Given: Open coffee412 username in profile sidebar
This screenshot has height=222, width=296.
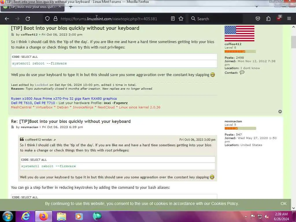Looking at the screenshot, I should 233,44.
